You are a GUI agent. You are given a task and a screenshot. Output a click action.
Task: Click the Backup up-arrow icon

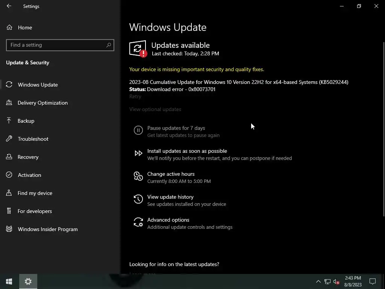pos(9,121)
